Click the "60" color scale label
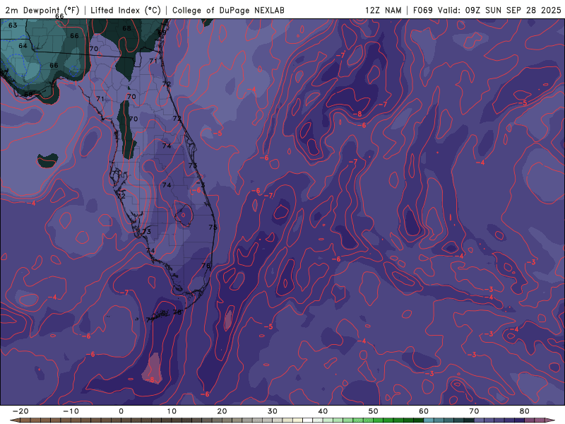The image size is (565, 424). [x=424, y=411]
